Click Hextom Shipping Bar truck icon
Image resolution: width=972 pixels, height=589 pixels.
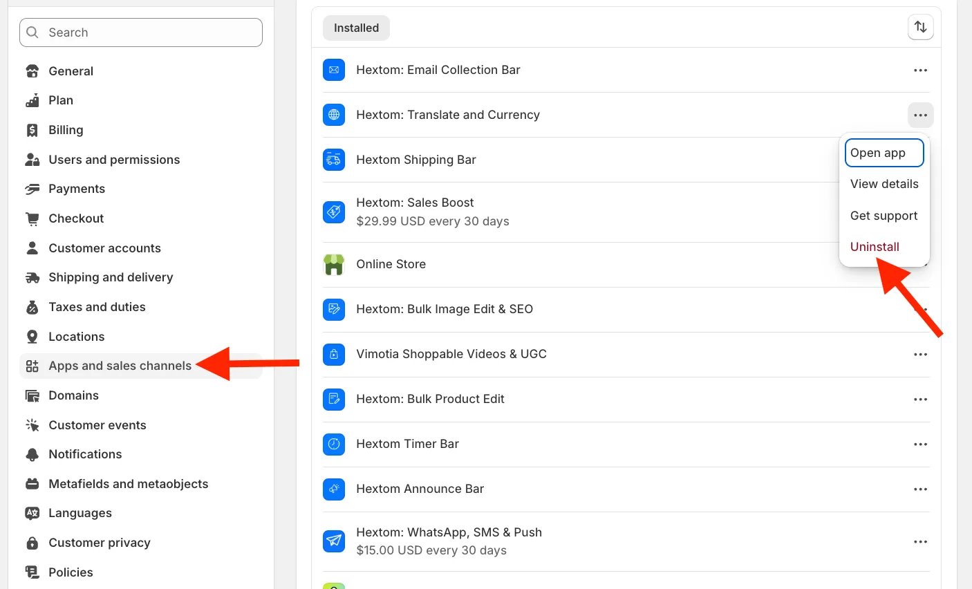pyautogui.click(x=334, y=160)
